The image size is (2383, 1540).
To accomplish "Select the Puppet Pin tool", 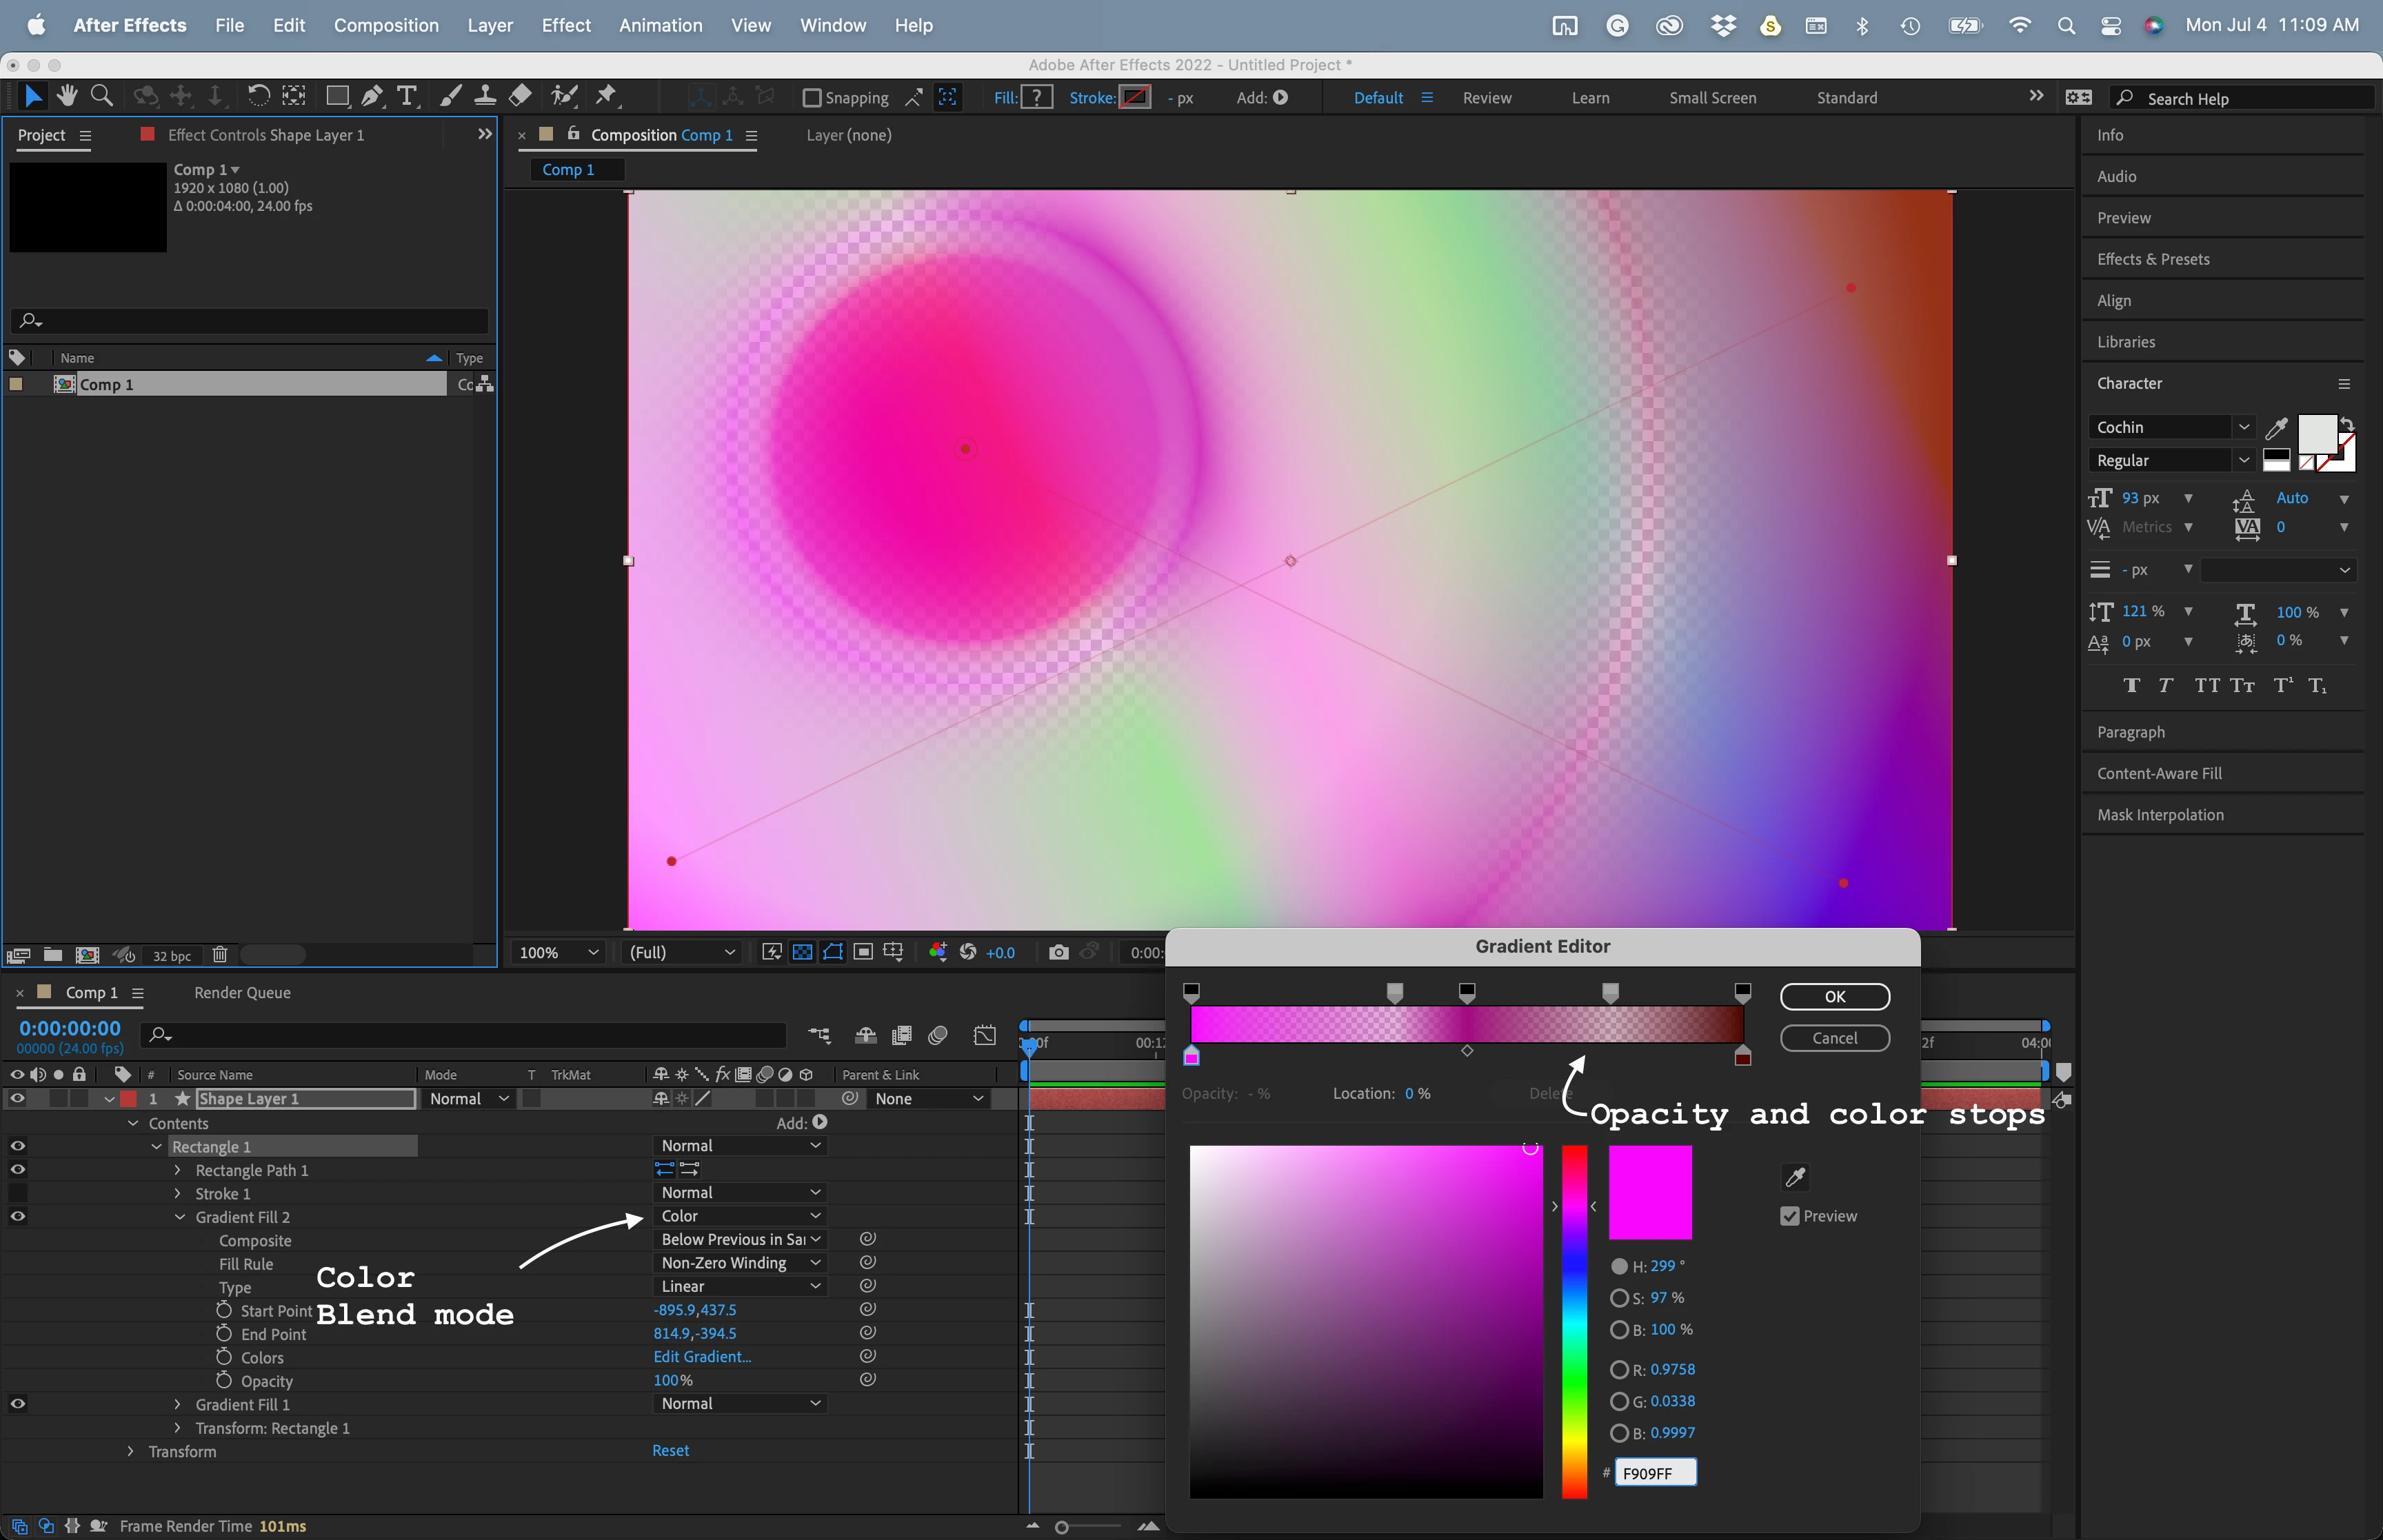I will (606, 96).
